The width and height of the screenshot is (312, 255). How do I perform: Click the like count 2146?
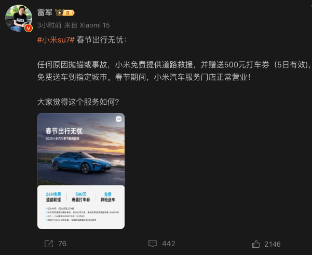273,244
